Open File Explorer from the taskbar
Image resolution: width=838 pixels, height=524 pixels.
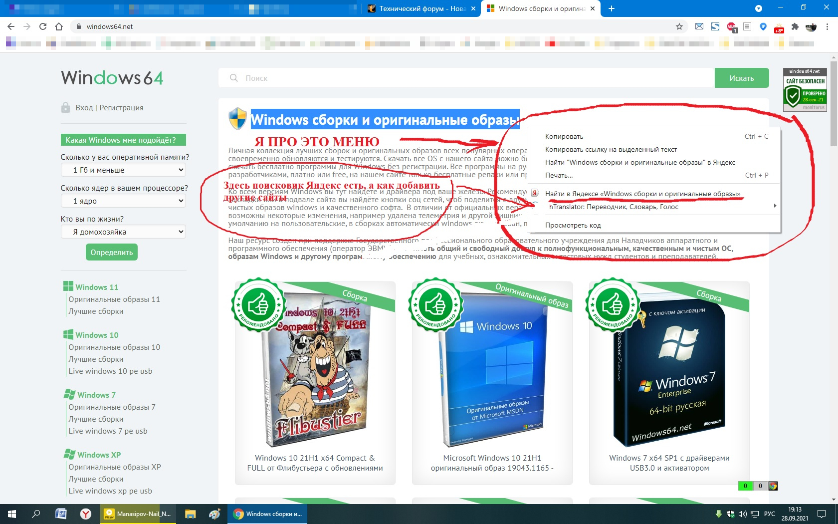[190, 514]
